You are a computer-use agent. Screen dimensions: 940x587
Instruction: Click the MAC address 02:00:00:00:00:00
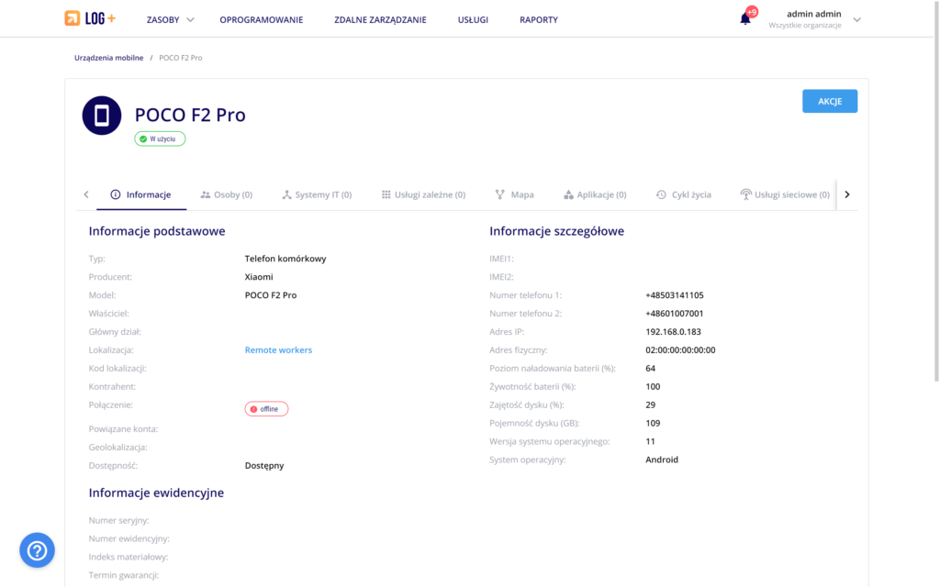680,349
